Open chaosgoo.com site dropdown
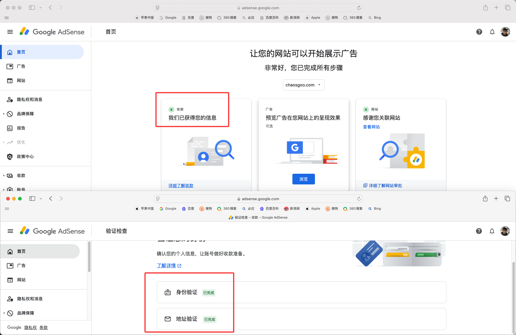The width and height of the screenshot is (516, 335). 303,85
